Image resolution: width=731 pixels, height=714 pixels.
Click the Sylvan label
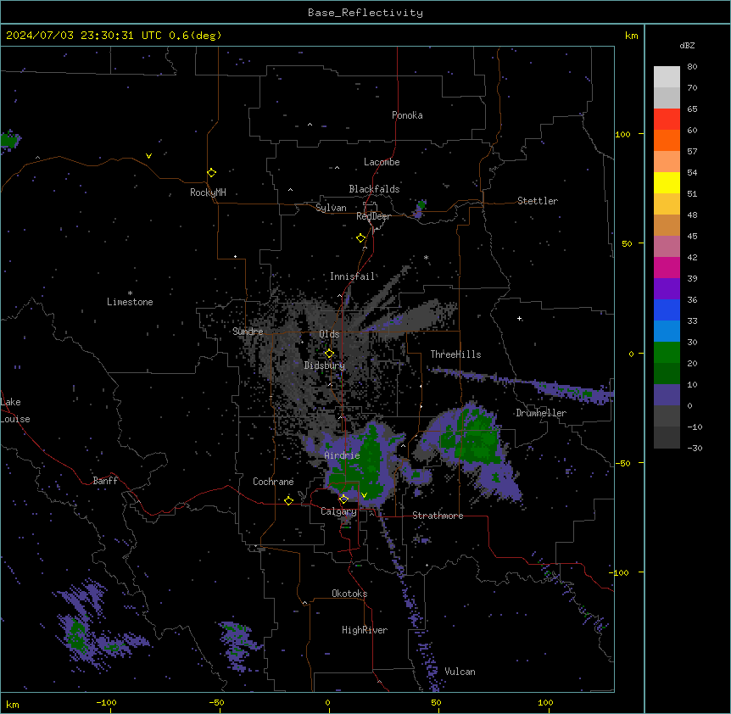(331, 208)
